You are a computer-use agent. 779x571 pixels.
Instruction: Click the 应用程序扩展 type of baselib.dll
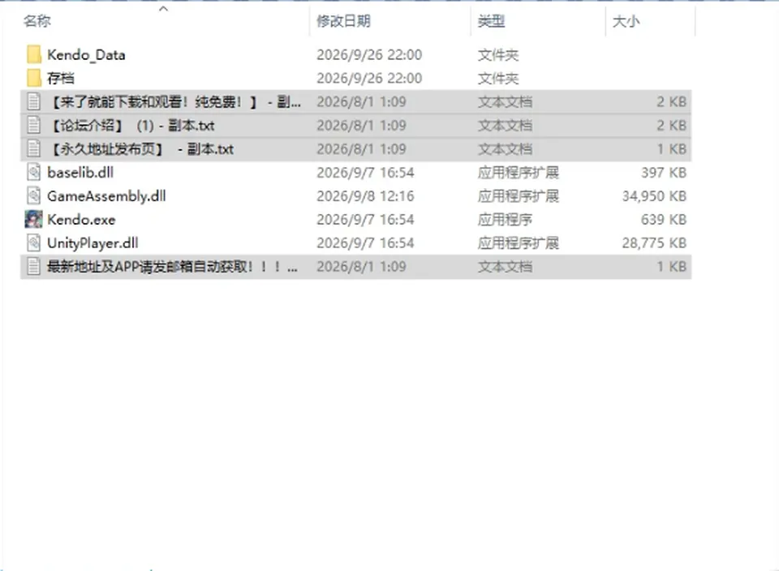(519, 172)
